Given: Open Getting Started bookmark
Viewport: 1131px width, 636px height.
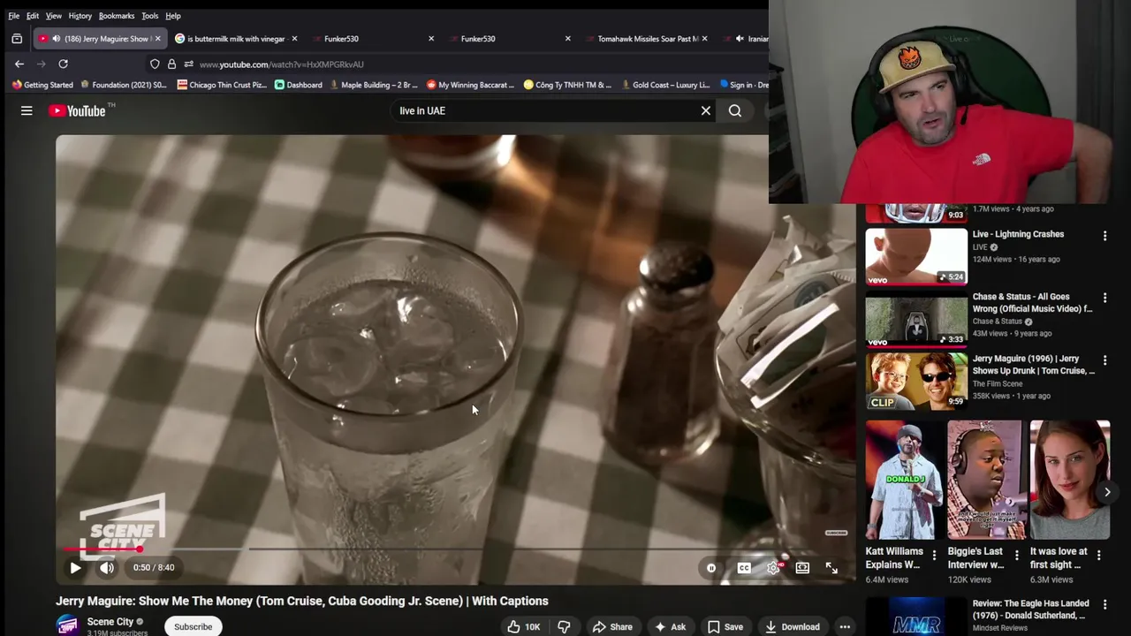Looking at the screenshot, I should tap(42, 85).
